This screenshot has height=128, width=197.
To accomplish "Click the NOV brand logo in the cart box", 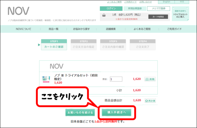I will point(56,66).
